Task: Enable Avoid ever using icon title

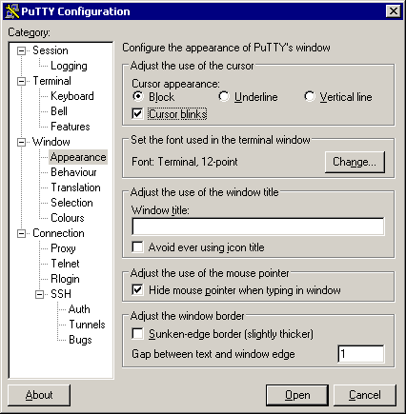Action: [137, 246]
